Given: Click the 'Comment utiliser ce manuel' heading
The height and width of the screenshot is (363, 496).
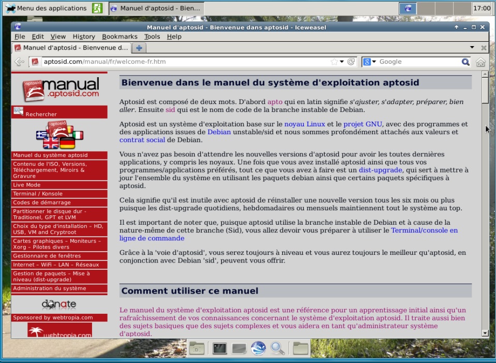Looking at the screenshot, I should pos(190,291).
